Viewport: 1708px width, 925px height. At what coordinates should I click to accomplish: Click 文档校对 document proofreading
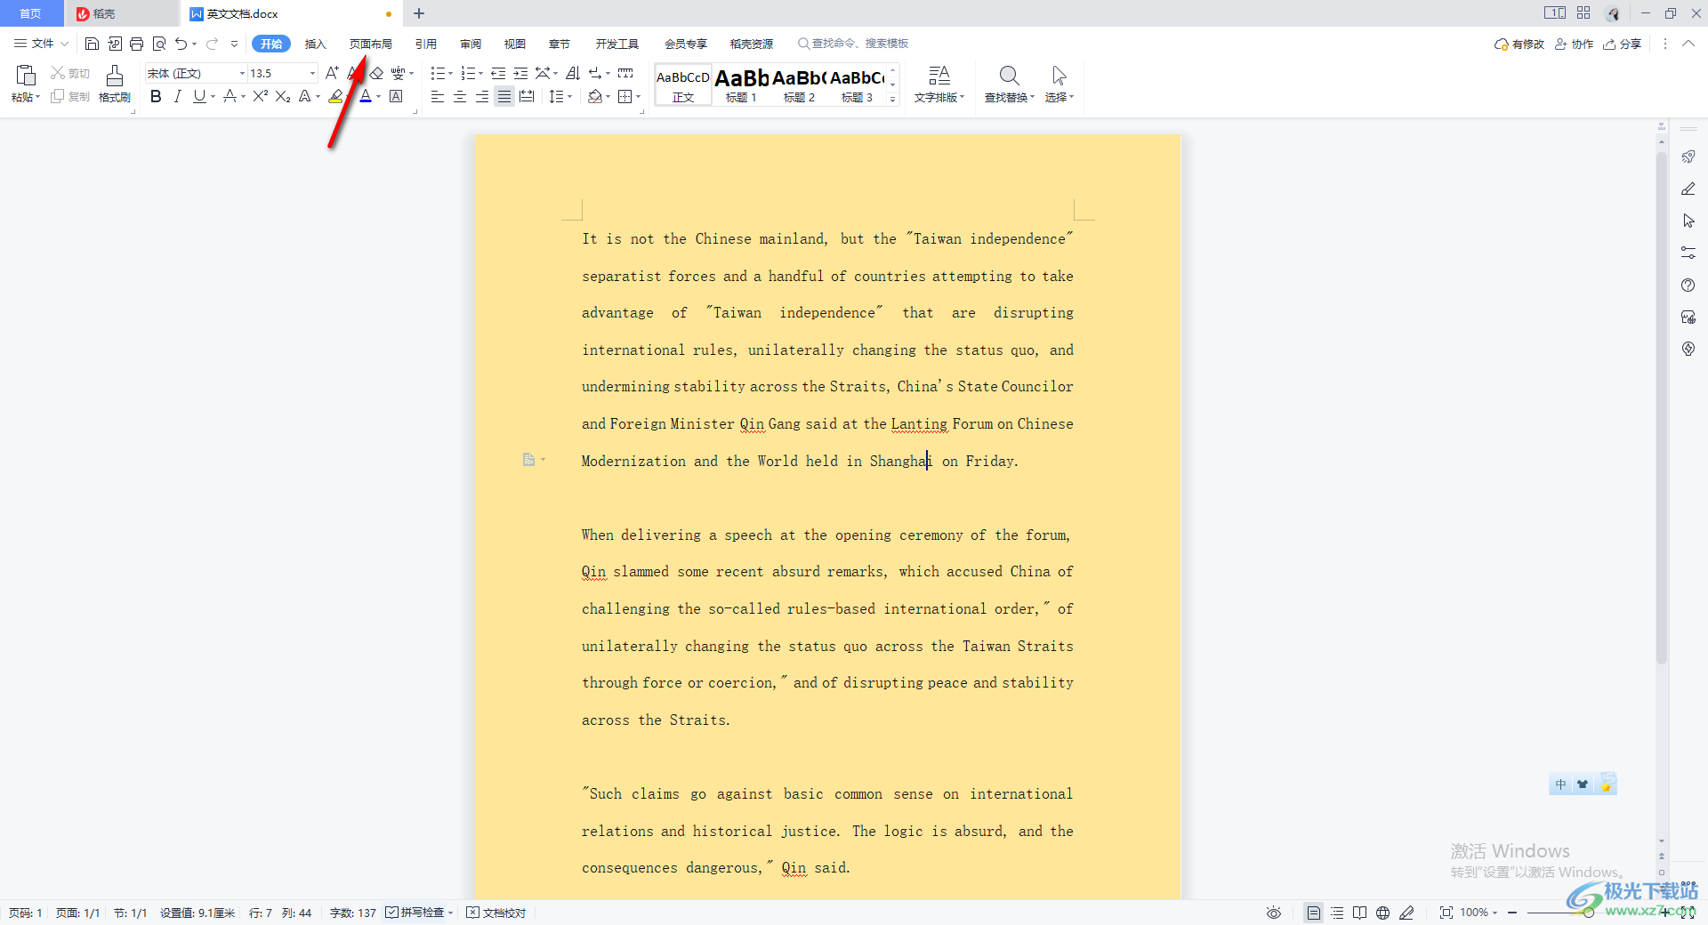(x=496, y=913)
